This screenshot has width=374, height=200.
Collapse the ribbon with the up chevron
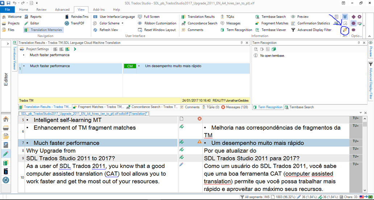pos(369,36)
